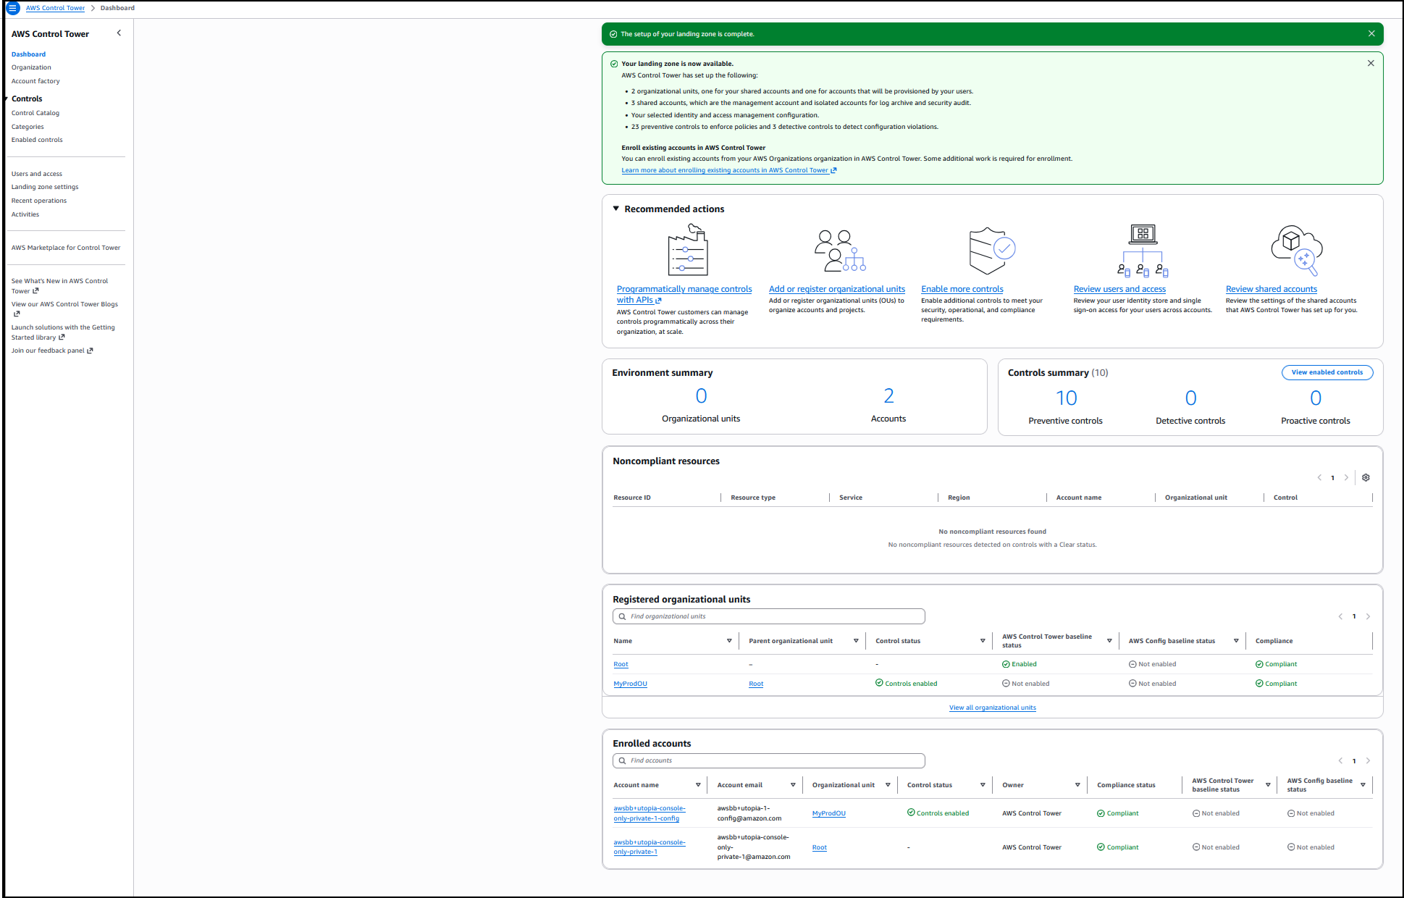The width and height of the screenshot is (1404, 898).
Task: Click the Review users and access icon
Action: 1143,251
